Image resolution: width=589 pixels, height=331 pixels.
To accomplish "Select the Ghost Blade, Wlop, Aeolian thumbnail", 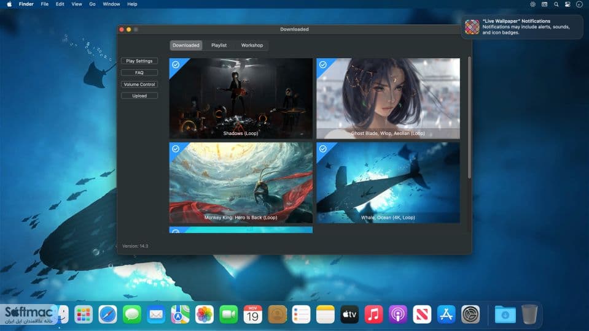I will [388, 99].
